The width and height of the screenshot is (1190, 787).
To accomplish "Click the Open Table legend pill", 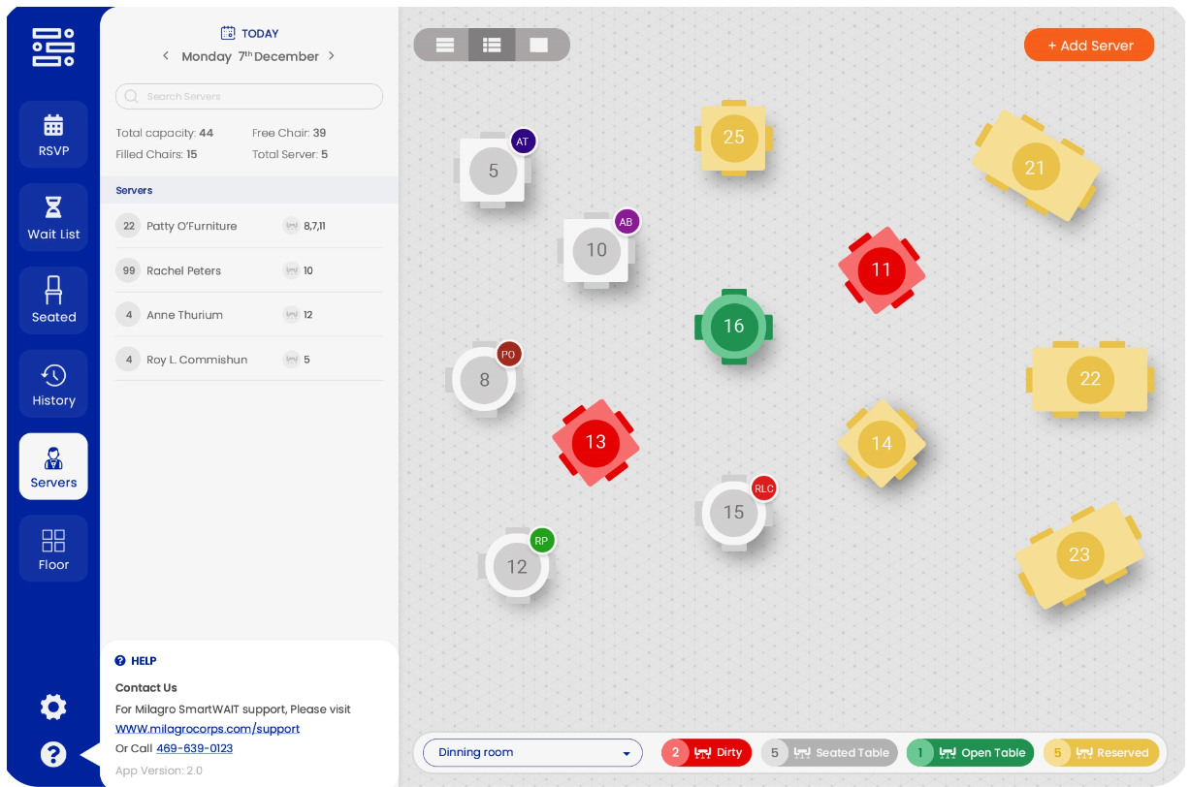I will 970,752.
